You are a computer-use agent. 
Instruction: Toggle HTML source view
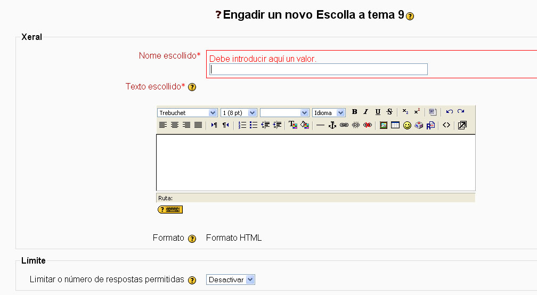[x=446, y=125]
